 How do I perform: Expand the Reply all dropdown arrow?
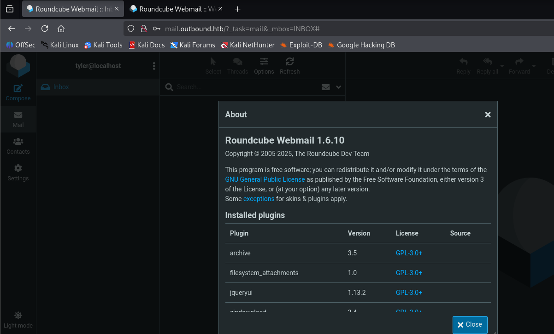[x=502, y=66]
